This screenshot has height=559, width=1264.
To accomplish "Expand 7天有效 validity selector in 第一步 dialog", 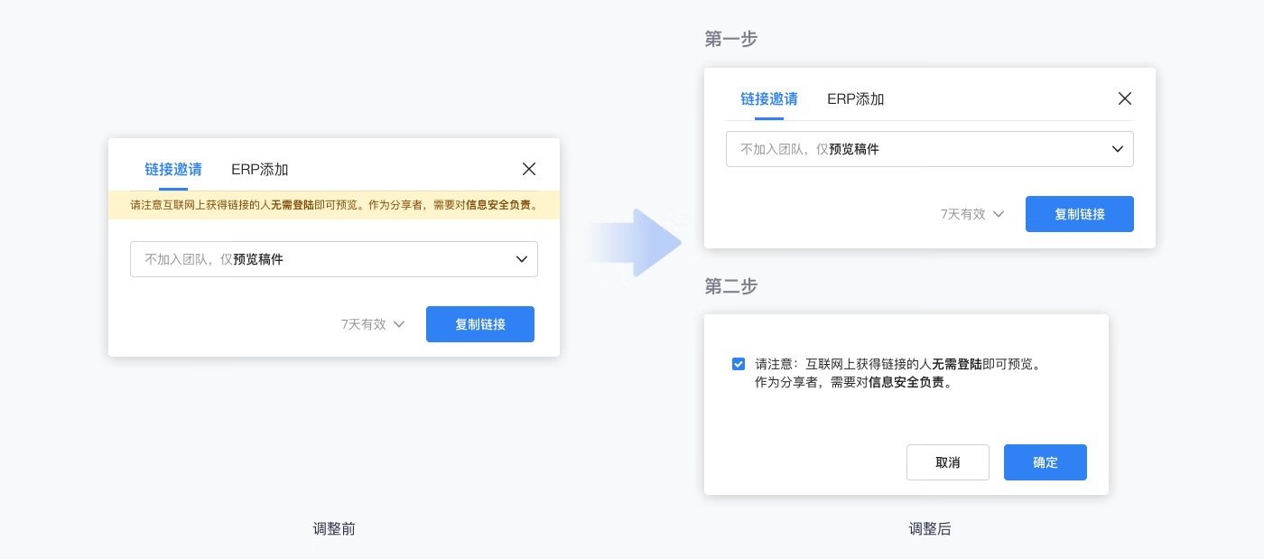I will point(972,214).
